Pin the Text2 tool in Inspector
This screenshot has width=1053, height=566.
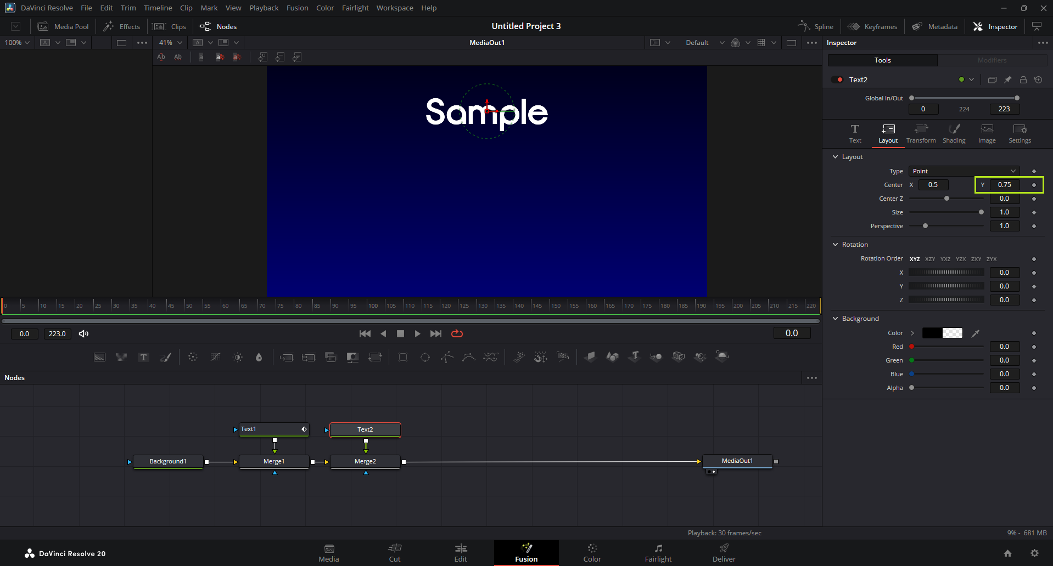1007,80
